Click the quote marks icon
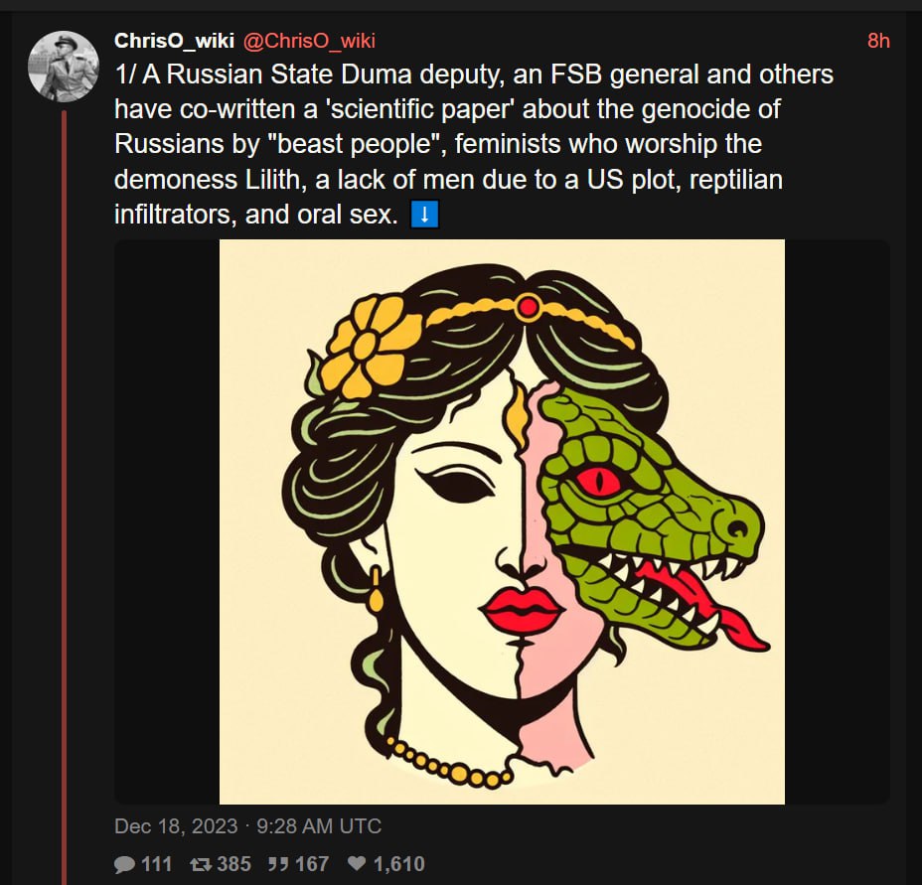This screenshot has width=922, height=885. tap(277, 864)
